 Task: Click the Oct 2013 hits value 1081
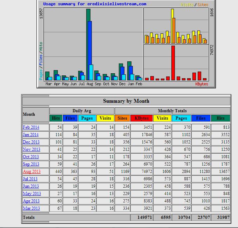tap(225, 156)
